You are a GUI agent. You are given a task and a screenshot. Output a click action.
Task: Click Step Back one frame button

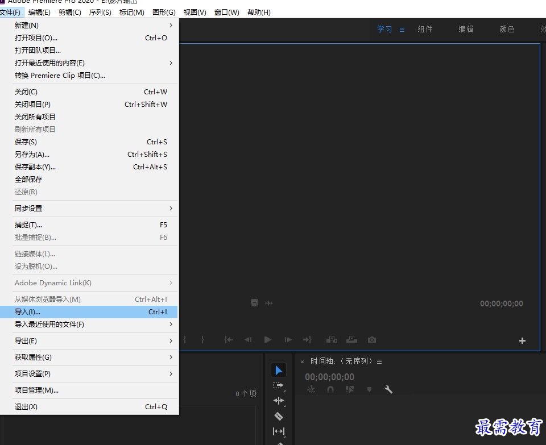tap(248, 340)
